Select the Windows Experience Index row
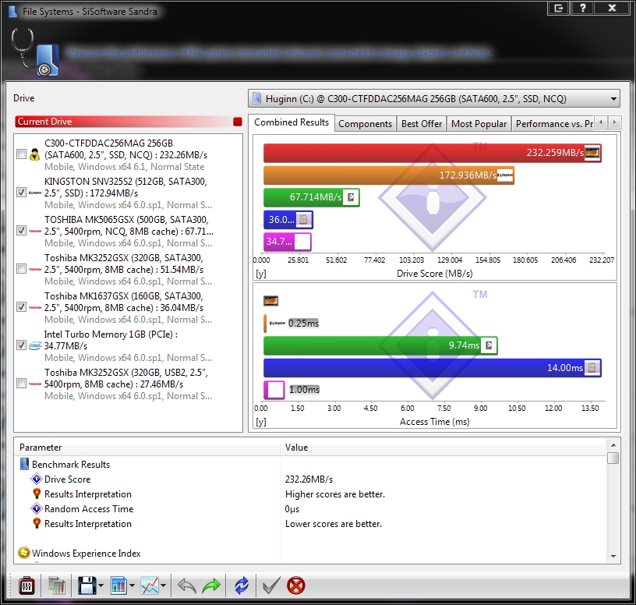 click(311, 553)
